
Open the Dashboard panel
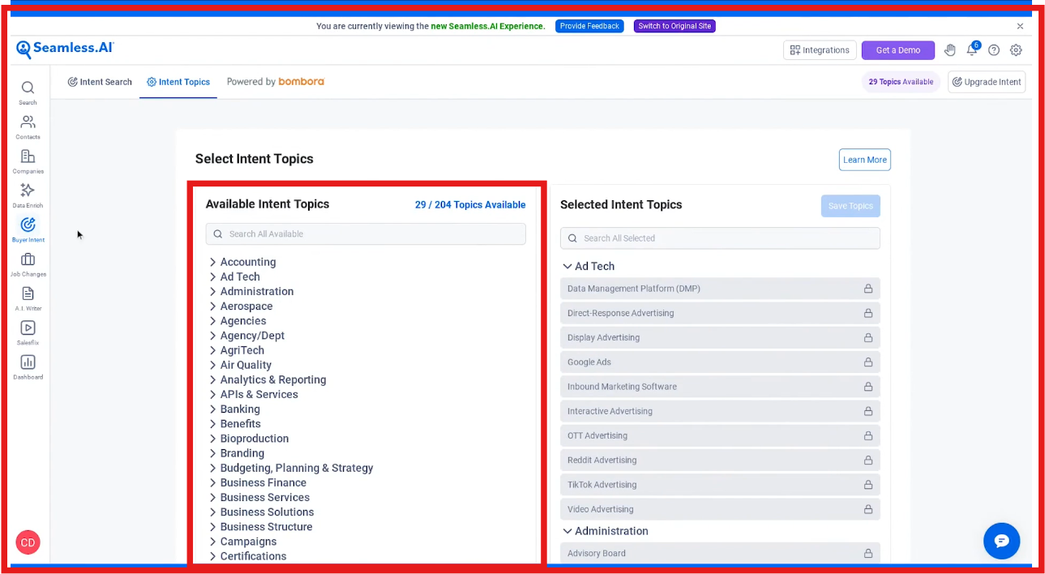point(28,362)
